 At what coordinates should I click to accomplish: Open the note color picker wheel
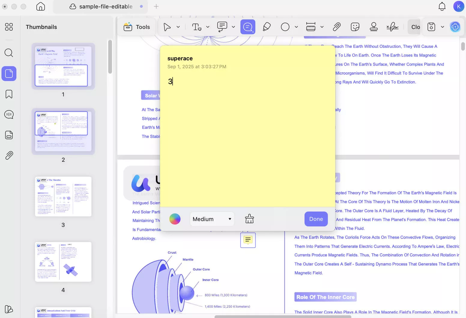click(x=174, y=219)
